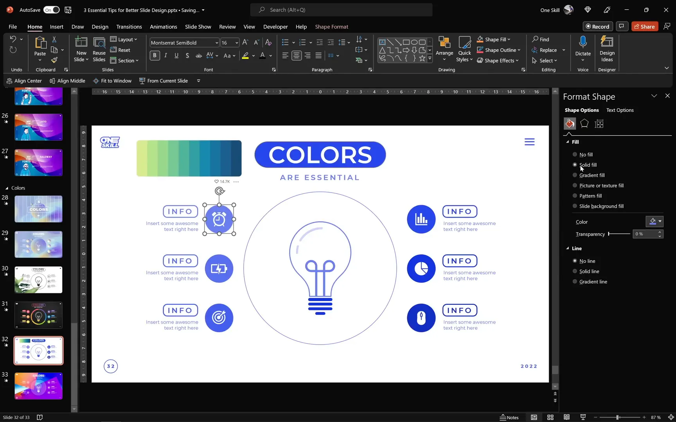The width and height of the screenshot is (676, 422).
Task: Start slide show from status bar
Action: pos(583,417)
